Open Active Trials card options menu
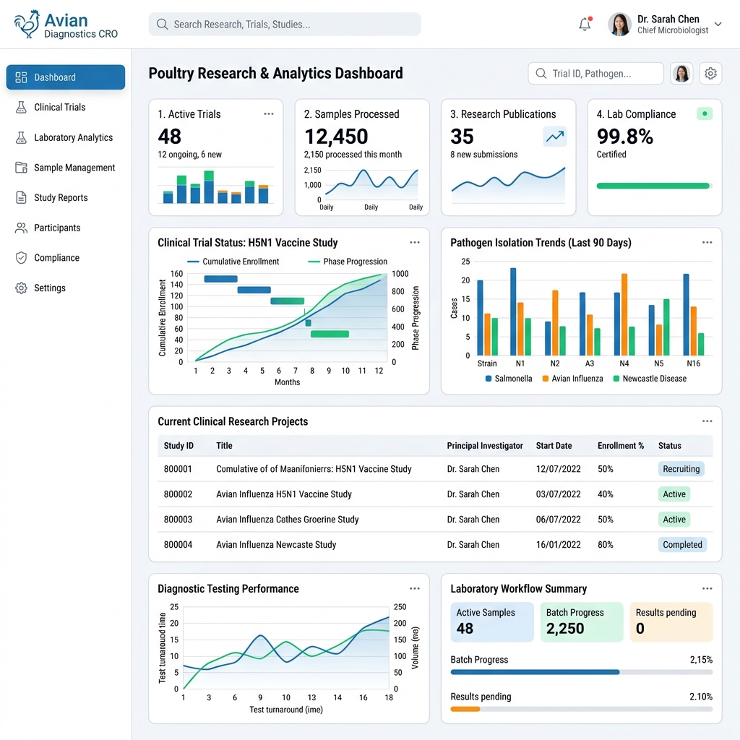 tap(269, 113)
